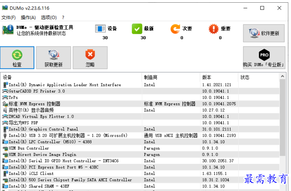This screenshot has width=291, height=191.
Task: Select Intel(R) iCLS Client device name
Action: (x=31, y=174)
